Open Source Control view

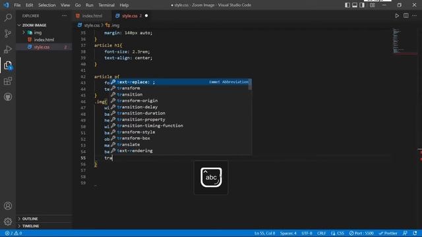[8, 34]
